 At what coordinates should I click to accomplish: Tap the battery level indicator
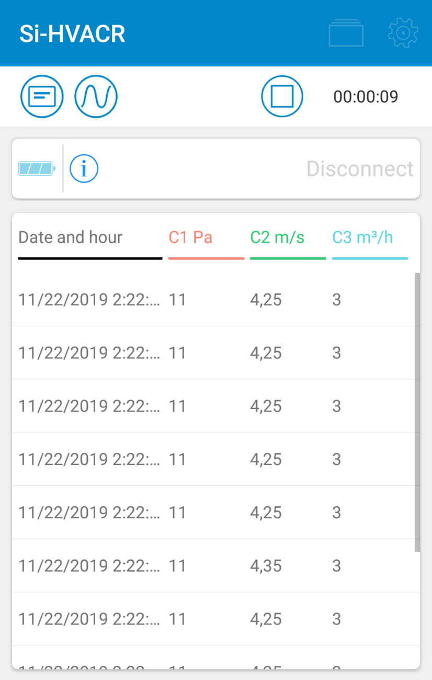(x=36, y=168)
